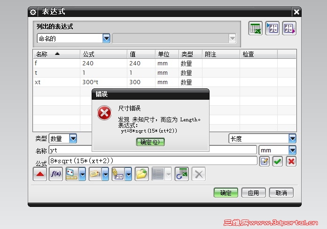The width and height of the screenshot is (327, 229).
Task: Click the 公式 column header
Action: (104, 54)
